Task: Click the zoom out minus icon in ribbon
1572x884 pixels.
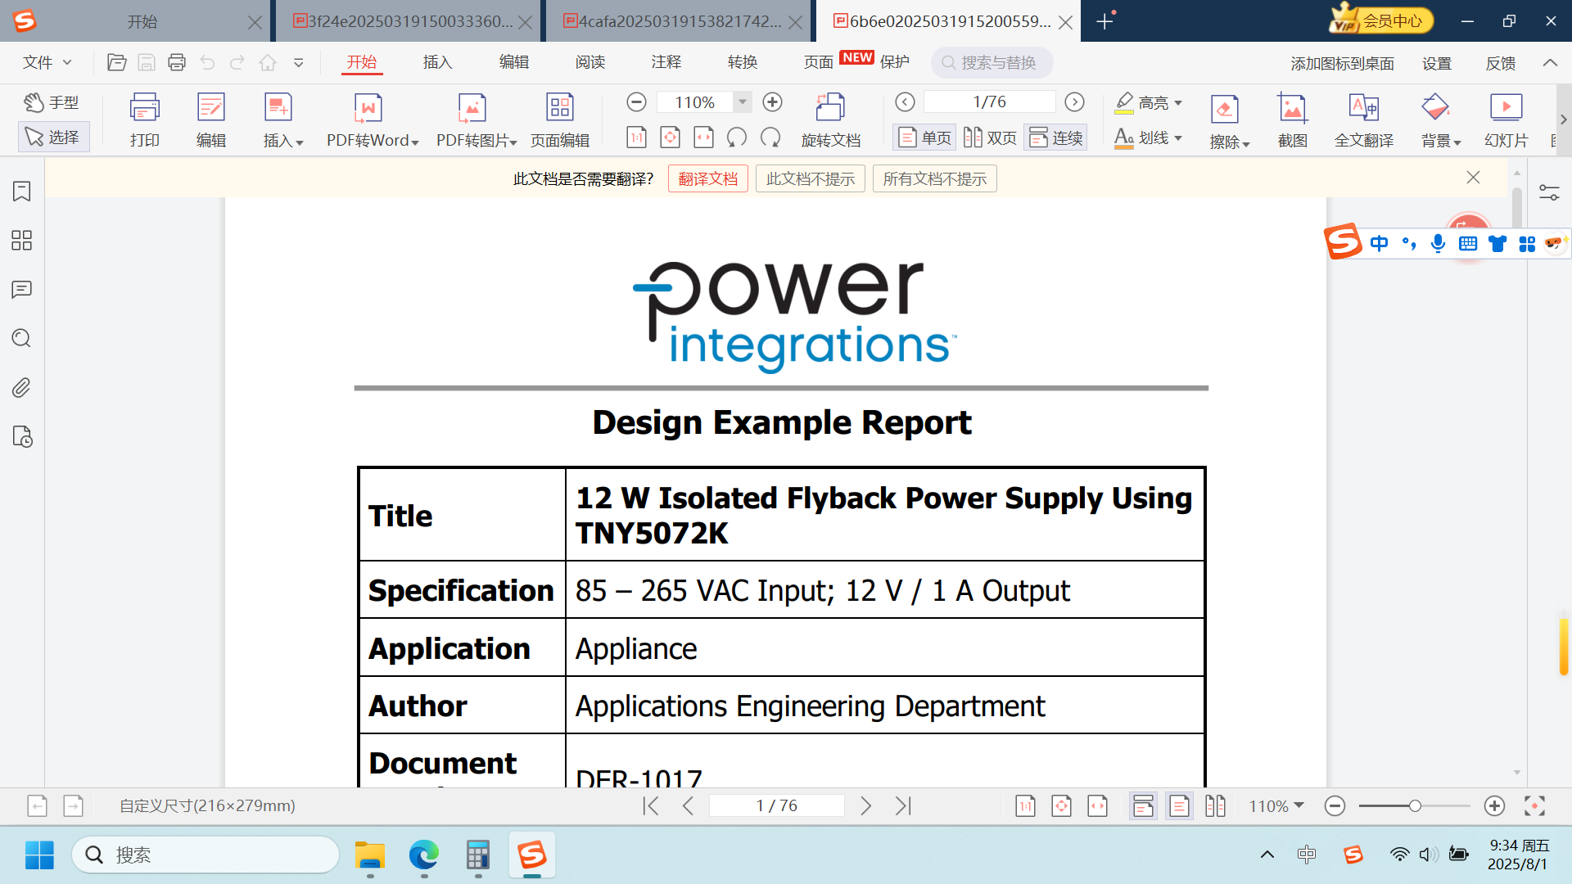Action: 636,102
